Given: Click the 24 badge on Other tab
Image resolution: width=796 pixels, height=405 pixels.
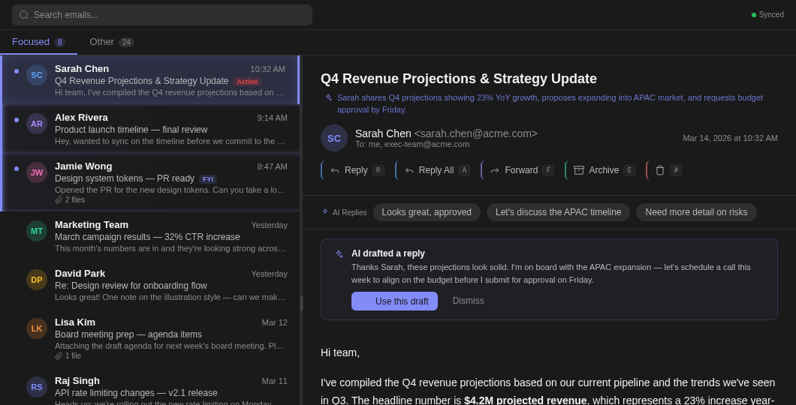Looking at the screenshot, I should [x=126, y=42].
